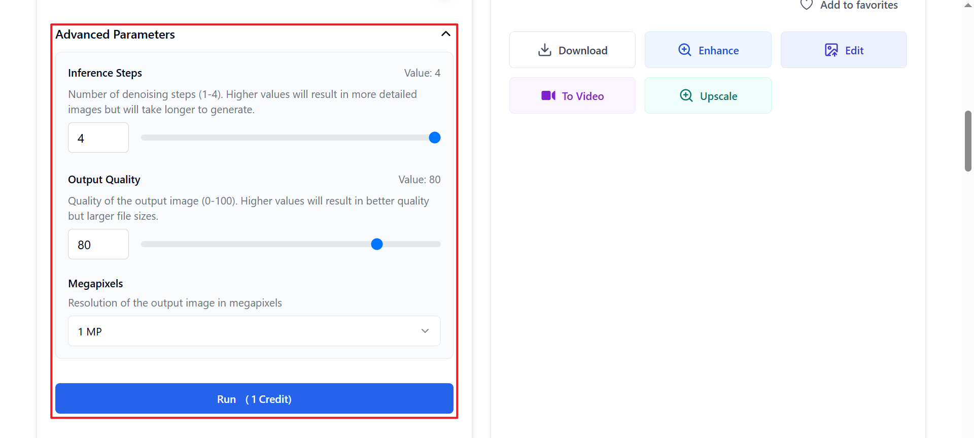Click the Output Quality slider handle
The image size is (974, 438).
point(376,244)
